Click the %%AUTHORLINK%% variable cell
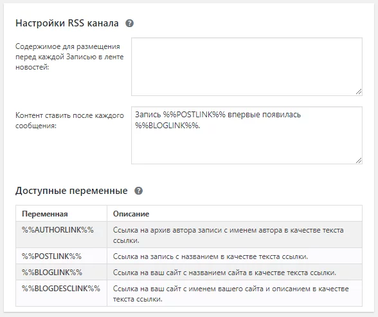This screenshot has width=378, height=317. (62, 235)
